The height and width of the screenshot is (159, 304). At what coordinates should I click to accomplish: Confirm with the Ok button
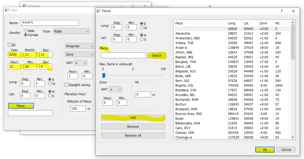tap(265, 150)
